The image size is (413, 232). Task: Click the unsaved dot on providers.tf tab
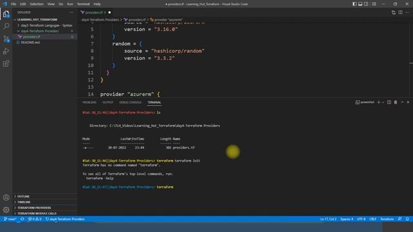click(110, 12)
